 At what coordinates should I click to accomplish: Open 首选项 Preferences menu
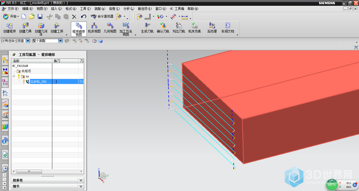click(145, 9)
